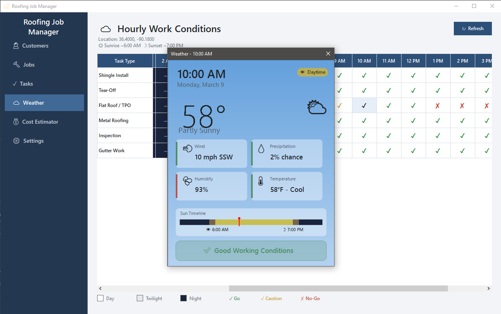Click the Go legend entry
The image size is (501, 314).
pos(234,299)
